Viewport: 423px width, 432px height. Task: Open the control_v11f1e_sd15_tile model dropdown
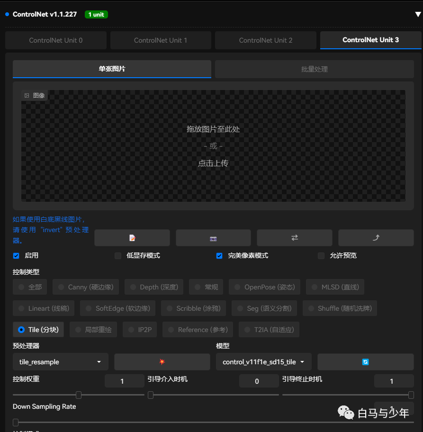263,361
